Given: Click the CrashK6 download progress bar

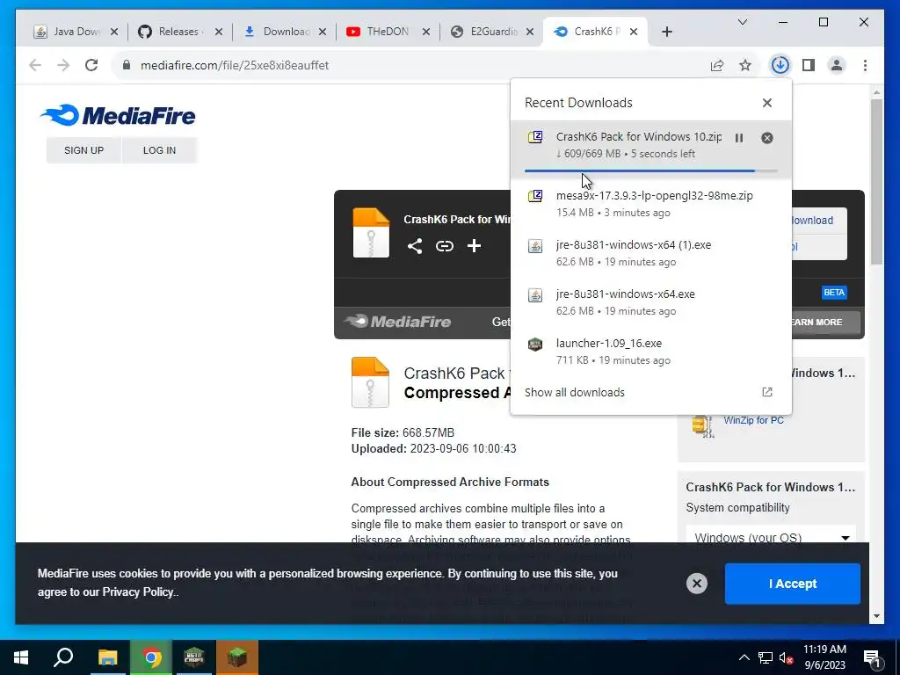Looking at the screenshot, I should pyautogui.click(x=651, y=171).
